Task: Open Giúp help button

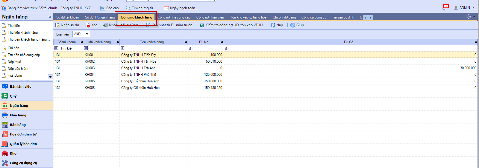Action: click(297, 25)
